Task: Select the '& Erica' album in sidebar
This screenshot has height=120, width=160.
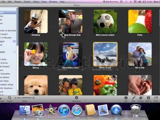Action: point(8,63)
